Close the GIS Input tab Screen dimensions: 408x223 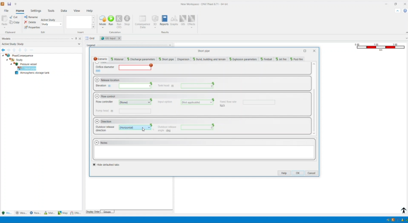pyautogui.click(x=119, y=38)
